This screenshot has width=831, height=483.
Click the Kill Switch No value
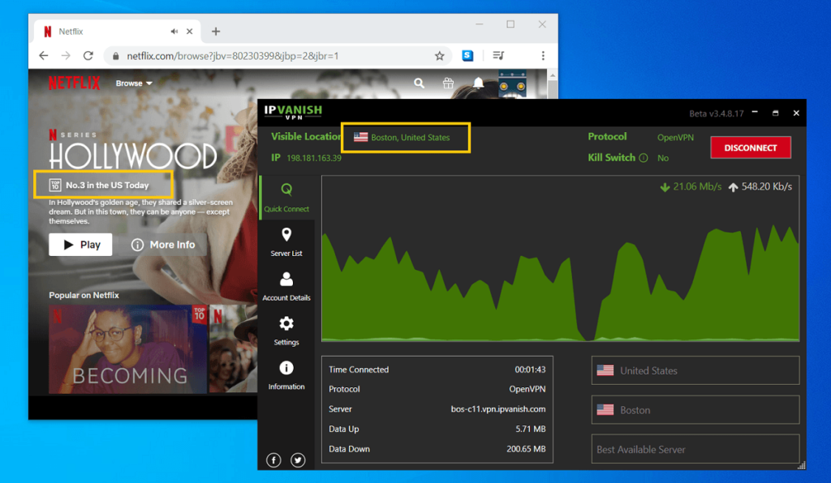coord(662,158)
